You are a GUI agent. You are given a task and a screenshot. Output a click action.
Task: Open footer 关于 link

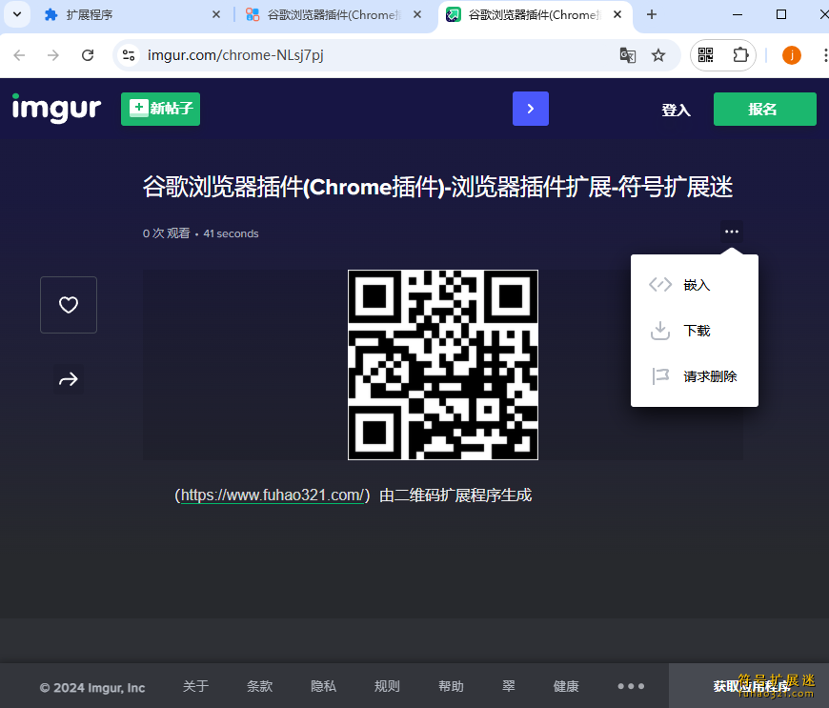coord(195,686)
